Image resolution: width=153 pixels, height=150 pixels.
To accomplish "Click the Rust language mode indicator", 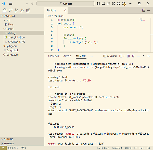I will [x=142, y=148].
